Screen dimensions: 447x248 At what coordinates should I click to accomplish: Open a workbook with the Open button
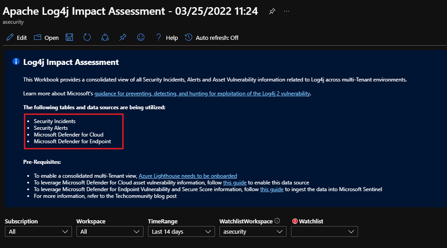[46, 38]
